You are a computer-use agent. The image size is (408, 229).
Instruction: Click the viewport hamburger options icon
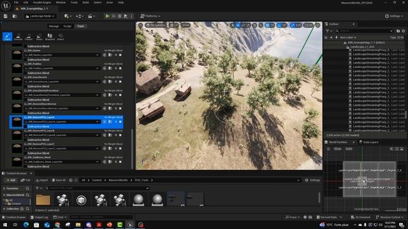click(140, 25)
